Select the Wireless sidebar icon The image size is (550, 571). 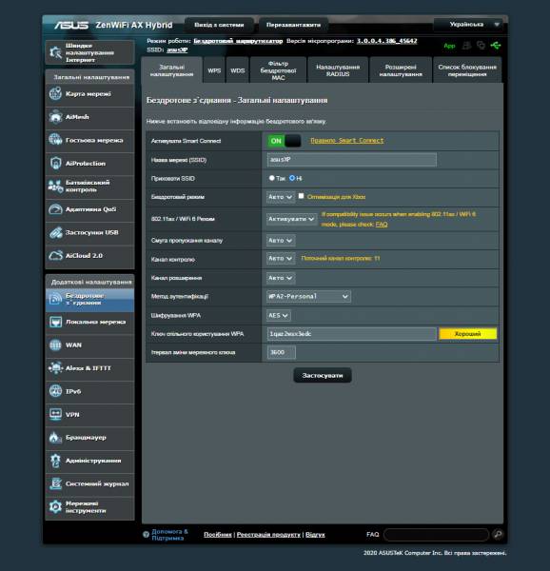[x=55, y=300]
